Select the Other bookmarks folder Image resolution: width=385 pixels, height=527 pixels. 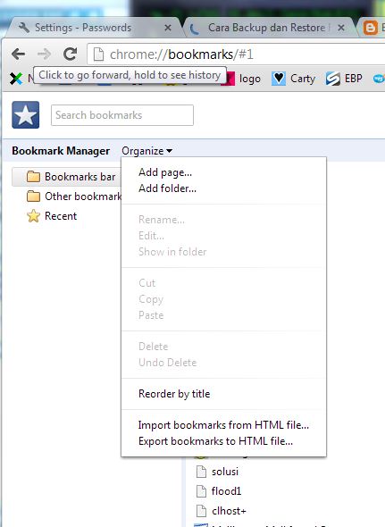[x=74, y=197]
